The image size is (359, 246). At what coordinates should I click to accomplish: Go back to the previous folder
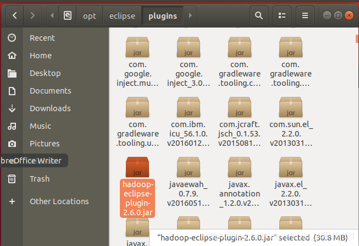tap(15, 15)
